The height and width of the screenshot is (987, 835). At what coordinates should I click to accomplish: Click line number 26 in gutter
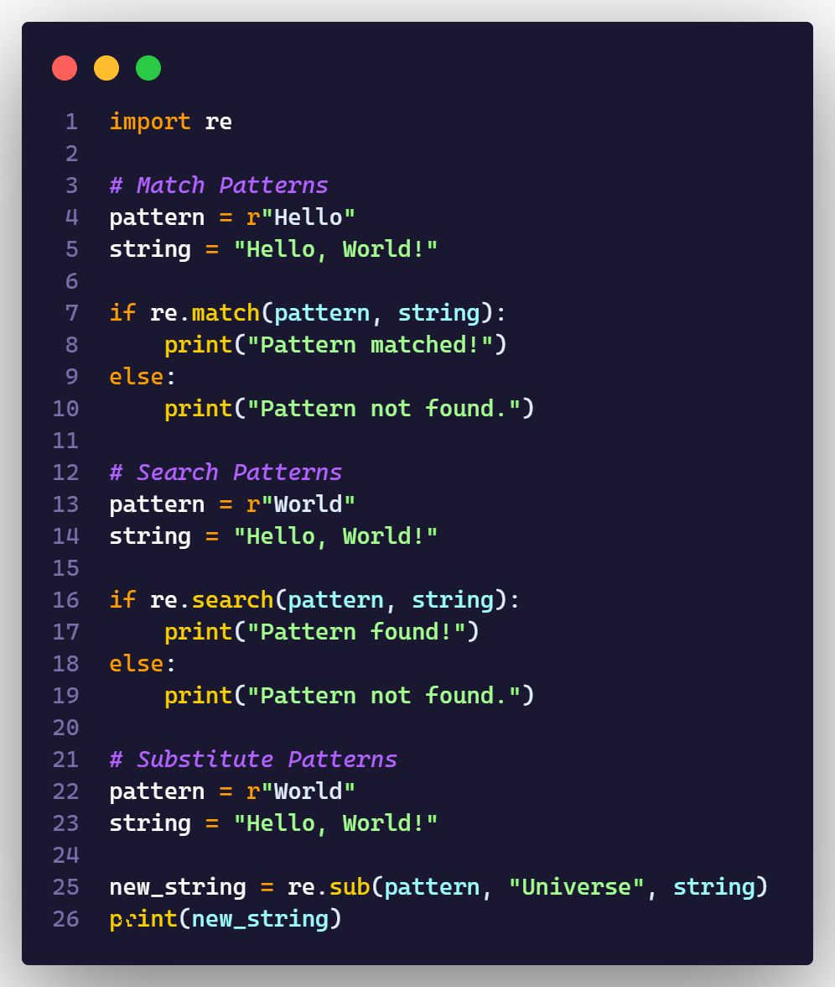pos(65,919)
